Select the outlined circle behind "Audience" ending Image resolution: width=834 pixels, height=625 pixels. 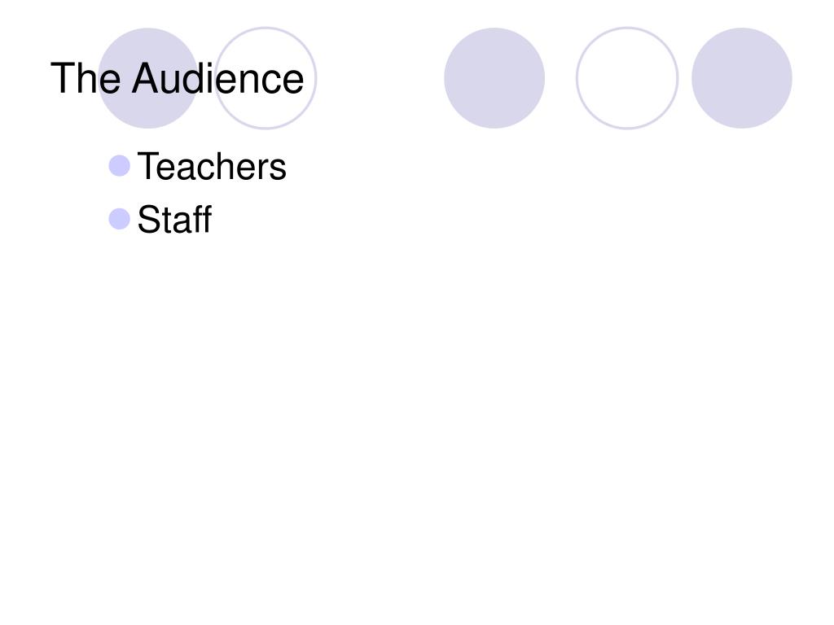click(266, 78)
